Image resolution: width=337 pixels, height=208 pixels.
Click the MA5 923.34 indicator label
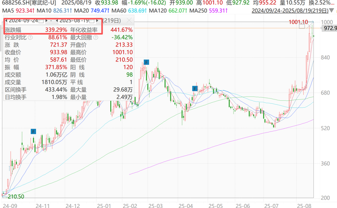[x=18, y=11]
